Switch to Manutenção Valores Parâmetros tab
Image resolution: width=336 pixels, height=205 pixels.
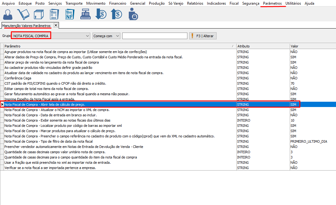[x=26, y=25]
